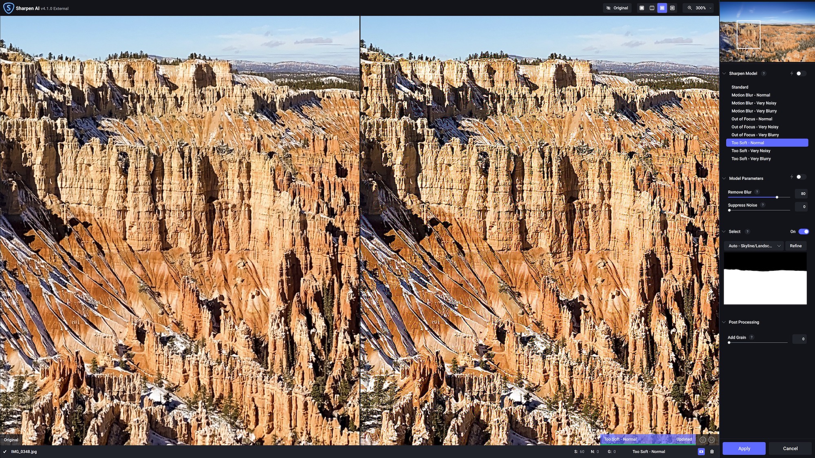The image size is (815, 458).
Task: Click the neutral face feedback icon
Action: click(711, 440)
